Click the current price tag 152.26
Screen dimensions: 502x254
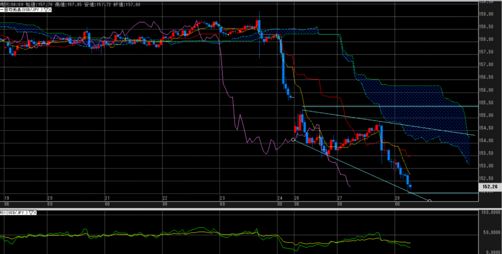[x=489, y=186]
